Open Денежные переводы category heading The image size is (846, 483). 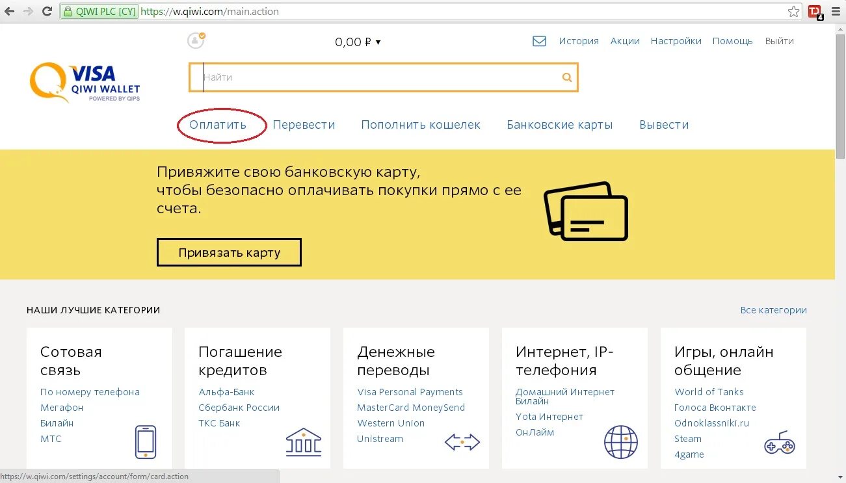coord(396,361)
